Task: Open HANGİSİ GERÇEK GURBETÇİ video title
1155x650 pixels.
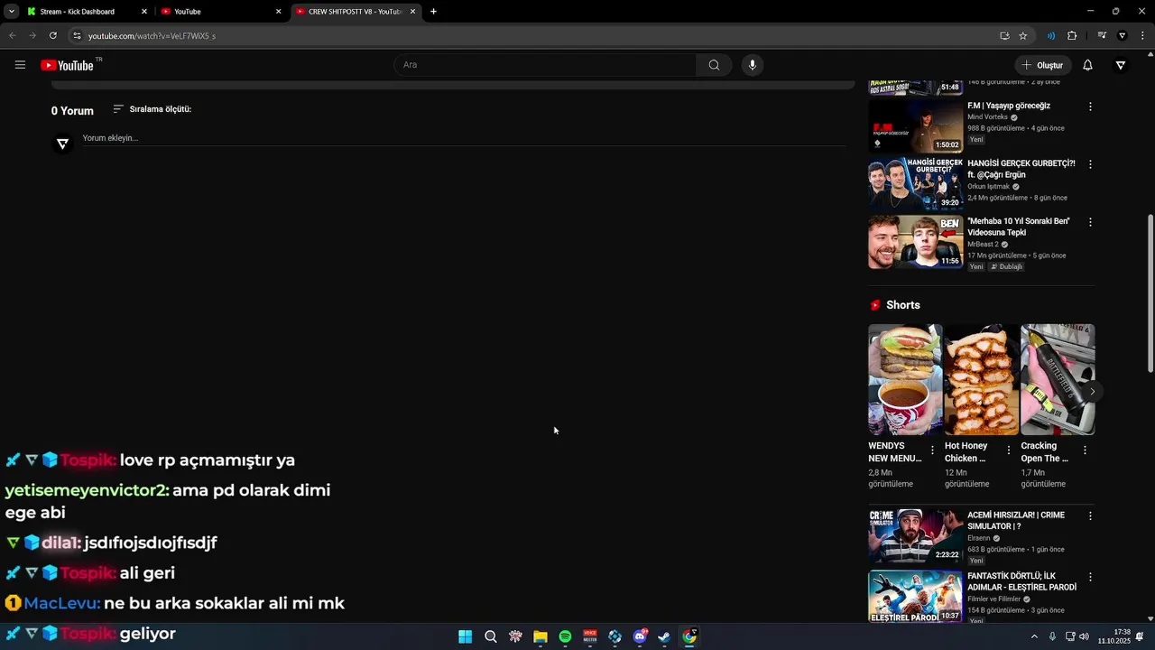Action: point(1021,169)
